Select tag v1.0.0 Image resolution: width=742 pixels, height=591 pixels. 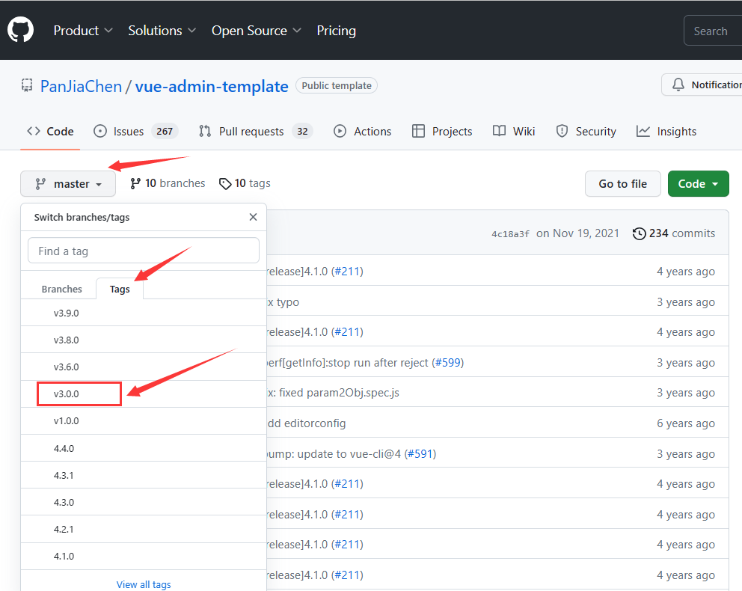[x=144, y=420]
